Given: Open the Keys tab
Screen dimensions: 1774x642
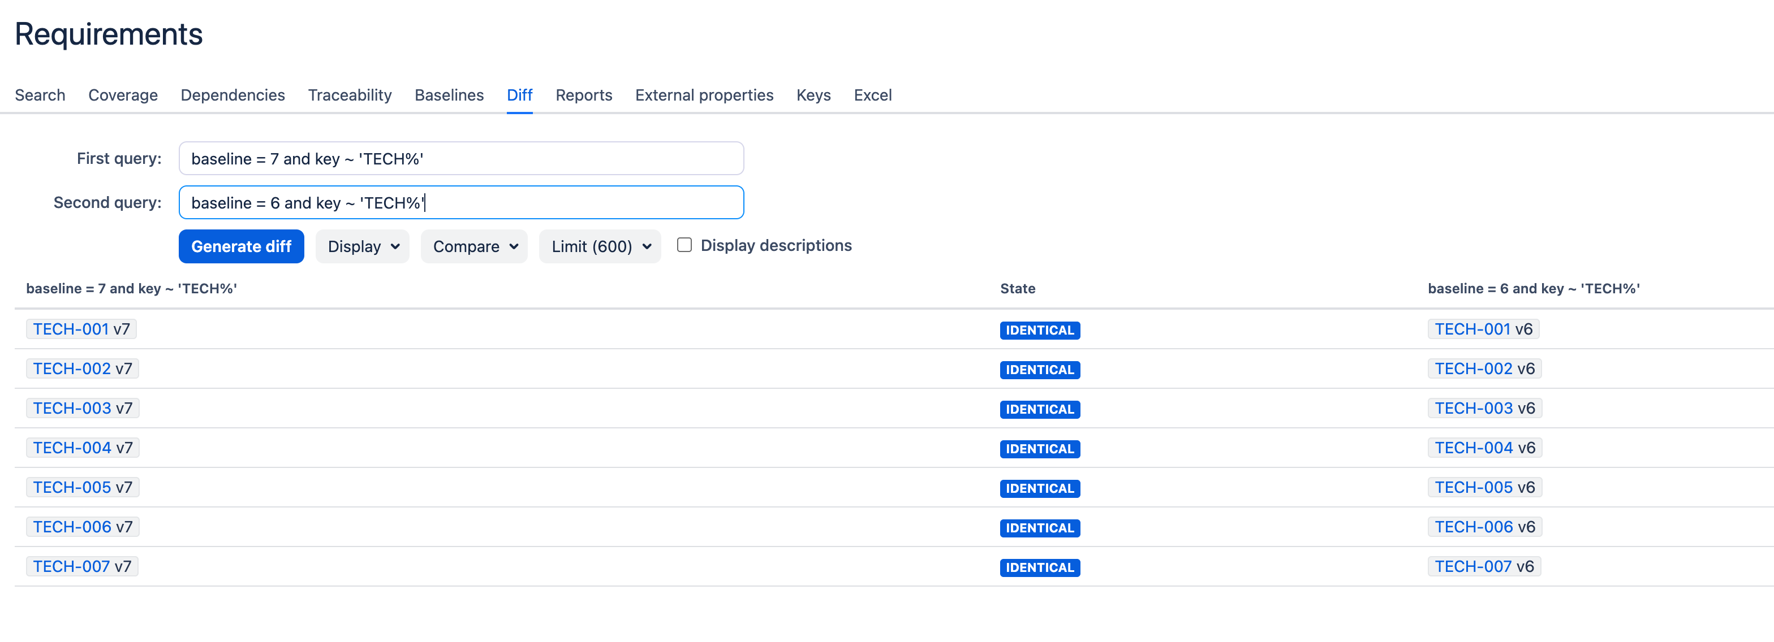Looking at the screenshot, I should 813,95.
